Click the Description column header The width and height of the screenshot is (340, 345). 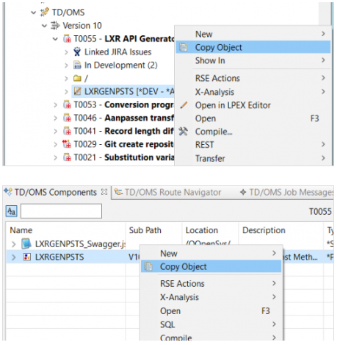[x=264, y=230]
